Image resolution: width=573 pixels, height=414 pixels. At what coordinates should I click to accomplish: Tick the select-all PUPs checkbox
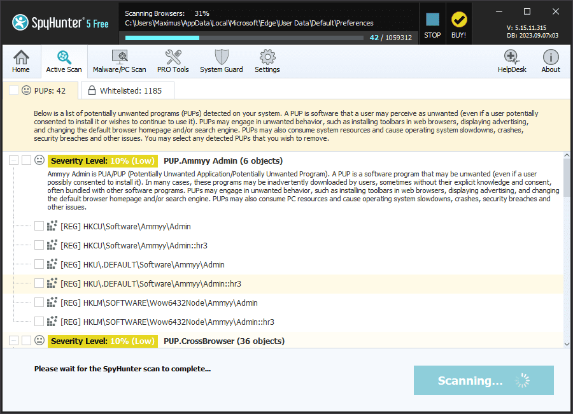coord(13,90)
